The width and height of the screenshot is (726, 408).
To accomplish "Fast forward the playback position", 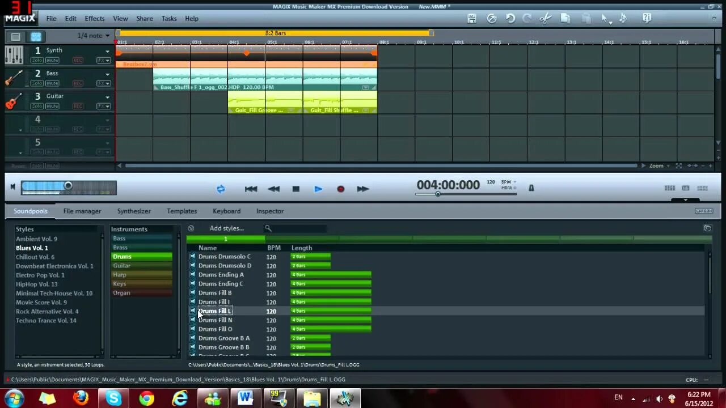I will 363,189.
